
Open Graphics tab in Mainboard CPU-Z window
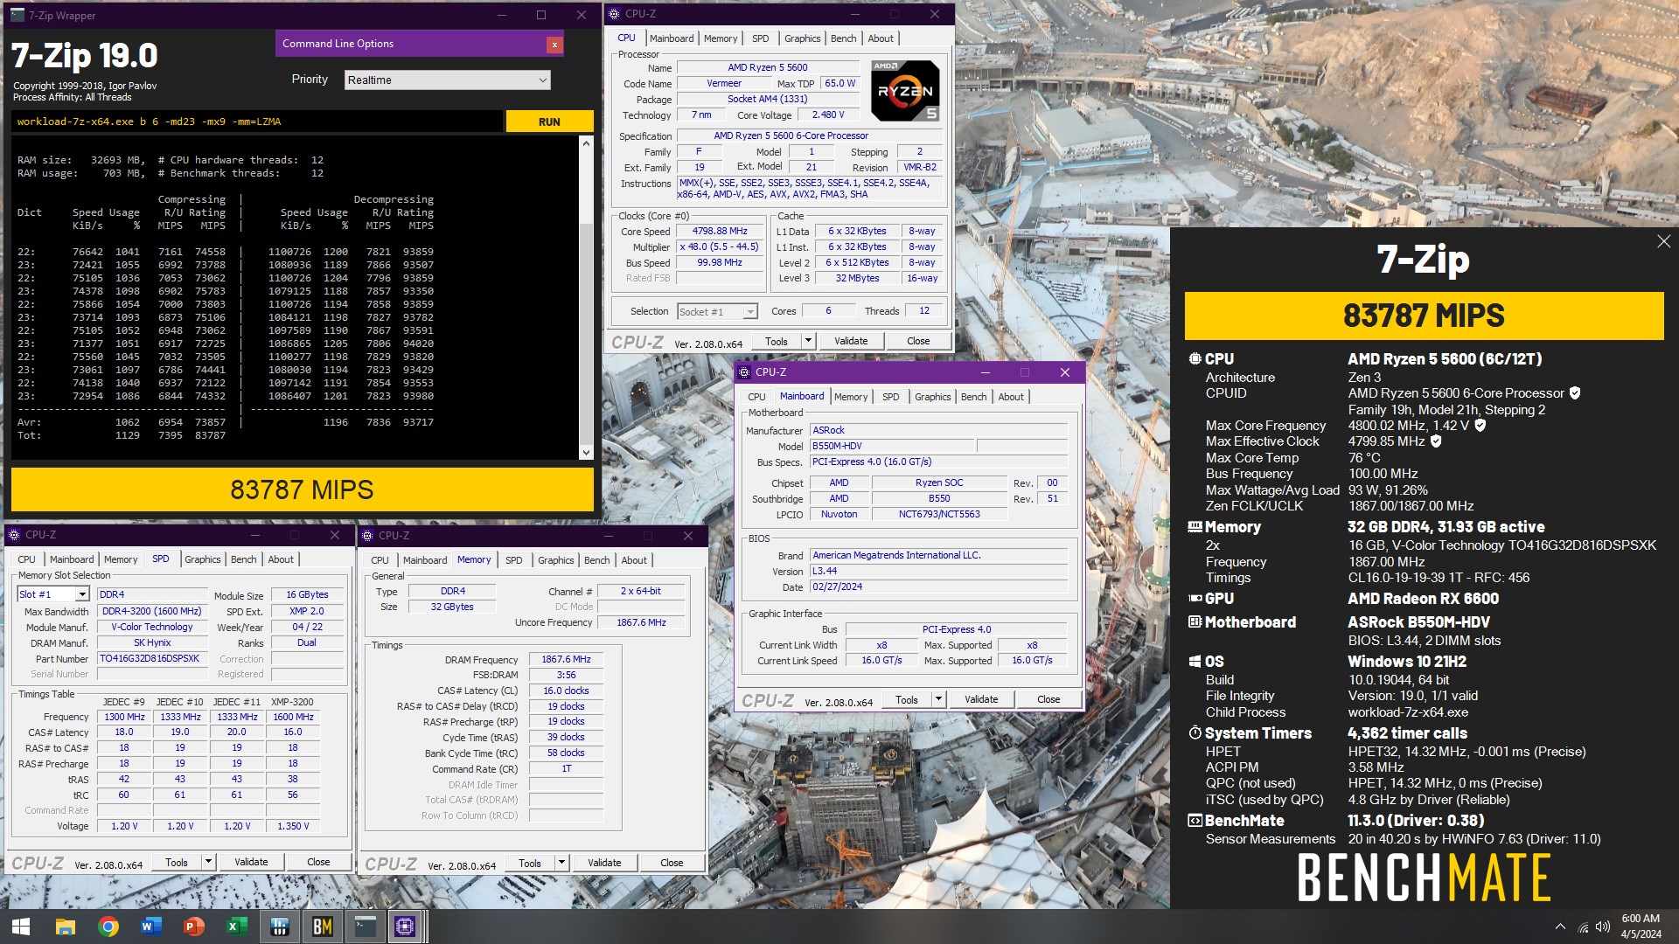pyautogui.click(x=932, y=397)
